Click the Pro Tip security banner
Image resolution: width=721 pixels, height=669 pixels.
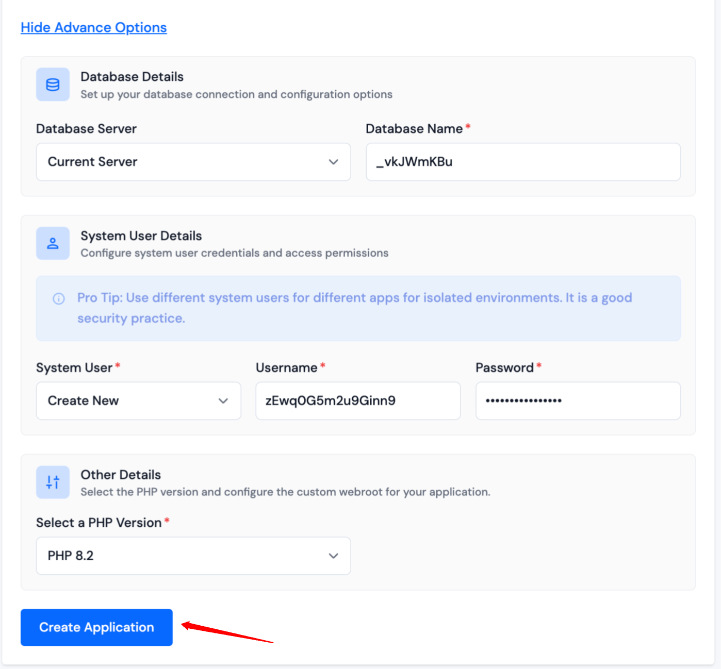(x=358, y=308)
